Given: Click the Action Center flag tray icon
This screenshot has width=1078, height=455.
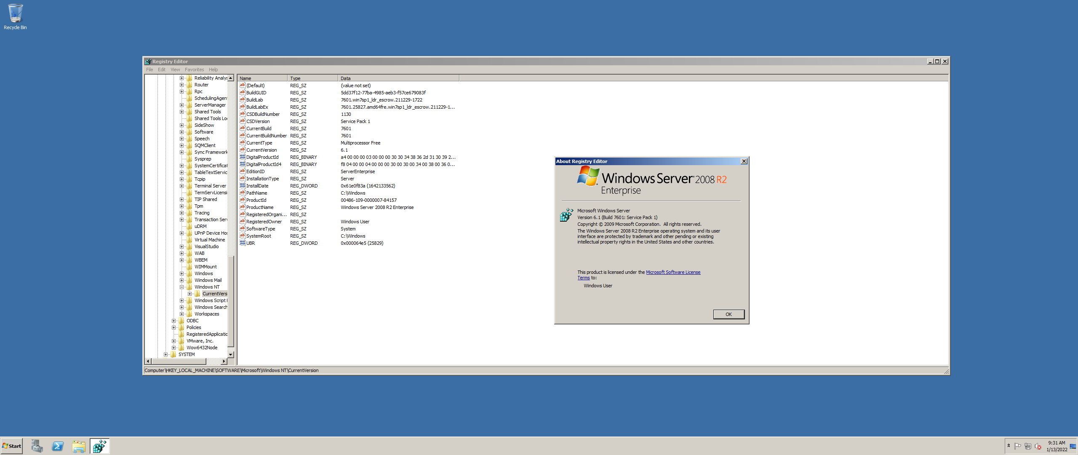Looking at the screenshot, I should coord(1018,446).
